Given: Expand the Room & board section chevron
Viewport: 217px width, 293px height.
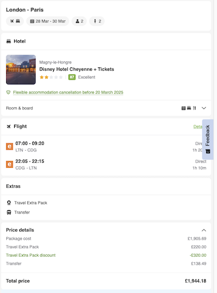Looking at the screenshot, I should pos(204,108).
